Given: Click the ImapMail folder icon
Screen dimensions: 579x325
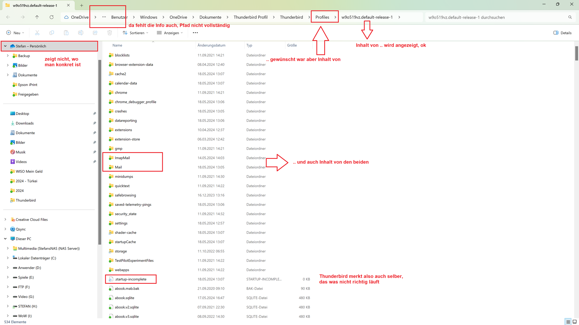Looking at the screenshot, I should coord(111,158).
